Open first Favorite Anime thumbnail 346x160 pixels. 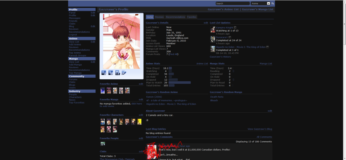pyautogui.click(x=103, y=90)
